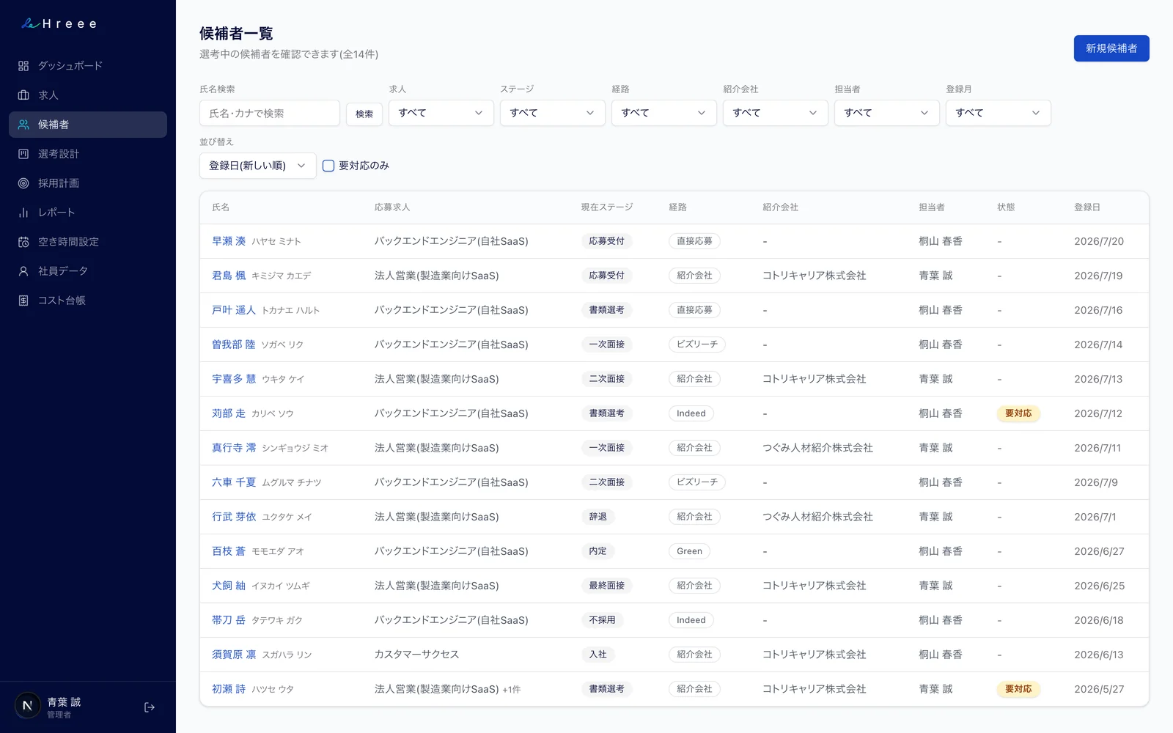This screenshot has height=733, width=1173.
Task: Open the 登録日(新しい順) sort dropdown
Action: tap(258, 166)
